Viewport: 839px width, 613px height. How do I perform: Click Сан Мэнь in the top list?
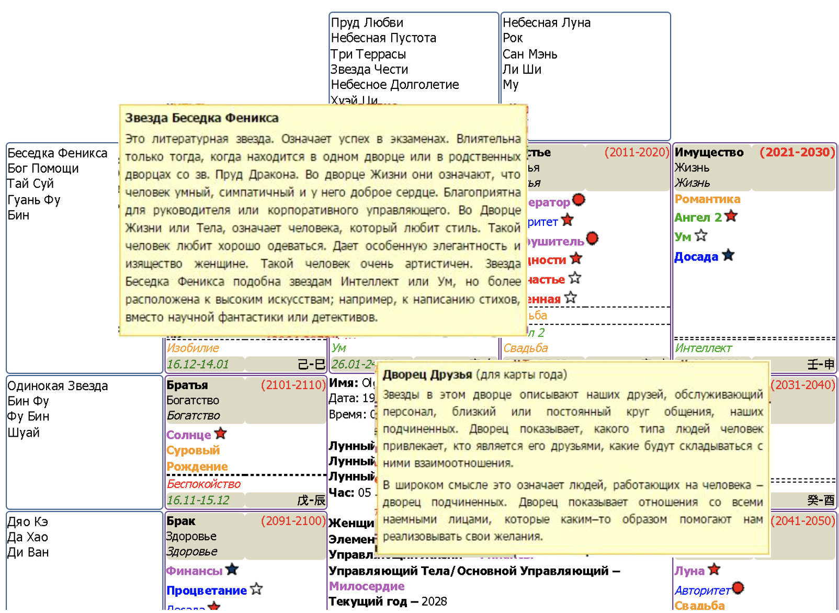pos(530,54)
